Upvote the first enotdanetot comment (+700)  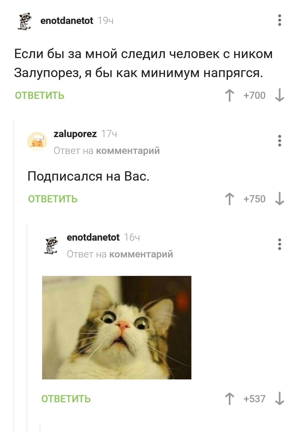[229, 95]
